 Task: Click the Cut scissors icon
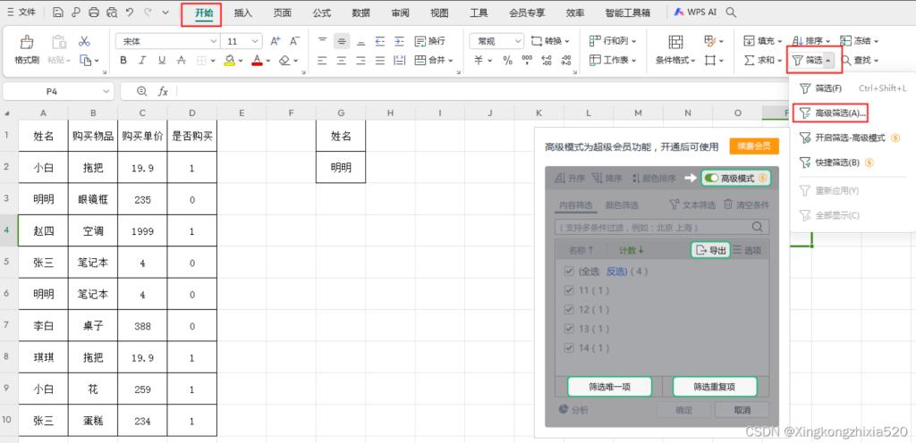click(x=84, y=41)
